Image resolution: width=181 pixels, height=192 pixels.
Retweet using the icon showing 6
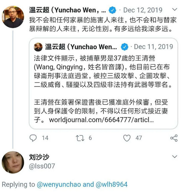point(80,138)
